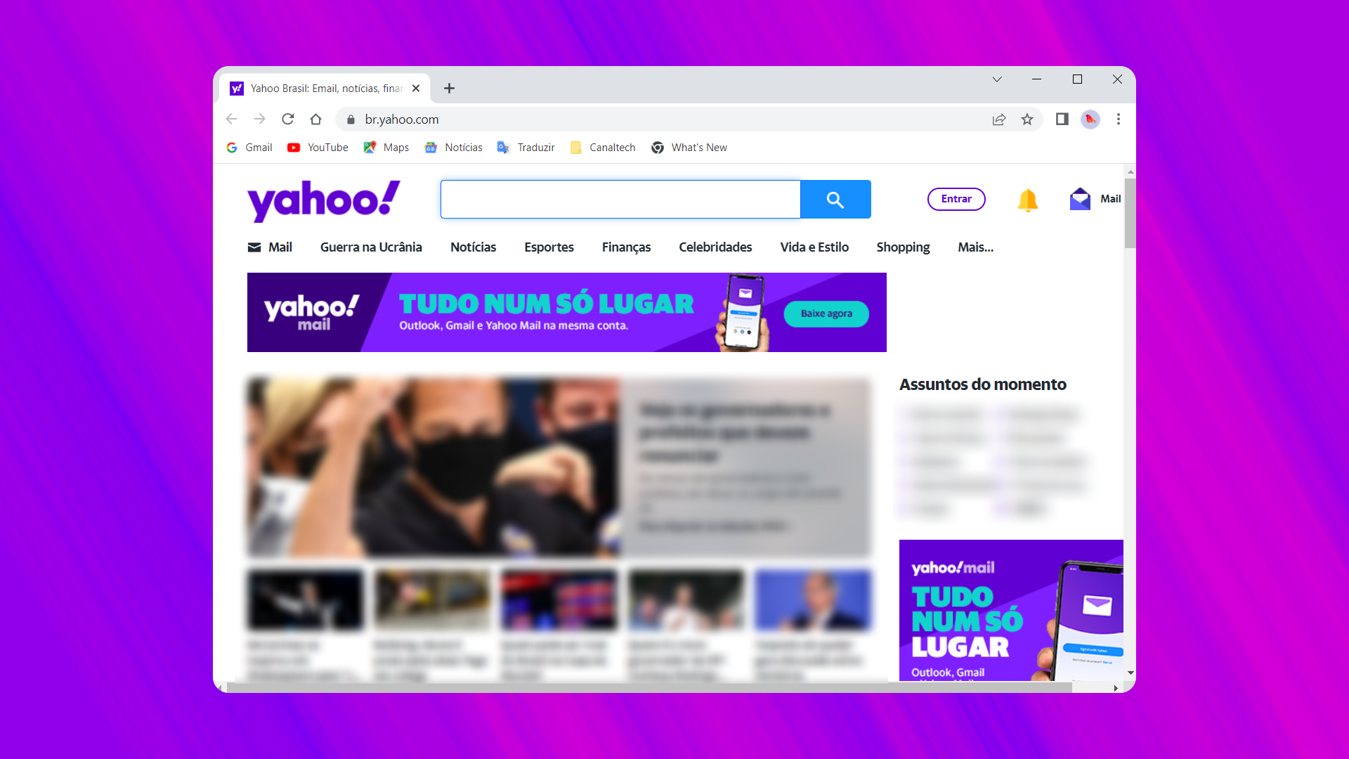Image resolution: width=1349 pixels, height=759 pixels.
Task: Click the Entrar login button
Action: point(956,198)
